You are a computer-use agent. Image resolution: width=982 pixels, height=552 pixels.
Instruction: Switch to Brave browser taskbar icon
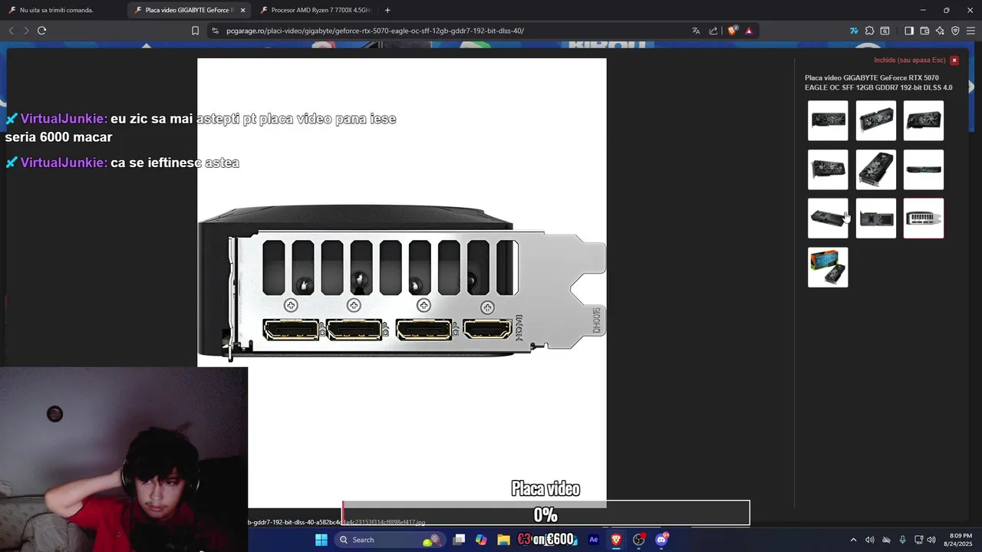(x=615, y=540)
